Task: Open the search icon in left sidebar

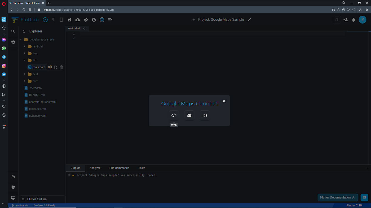Action: pyautogui.click(x=13, y=31)
